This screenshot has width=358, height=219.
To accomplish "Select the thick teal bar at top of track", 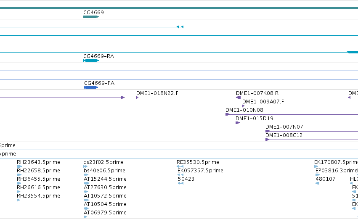I will point(179,8).
